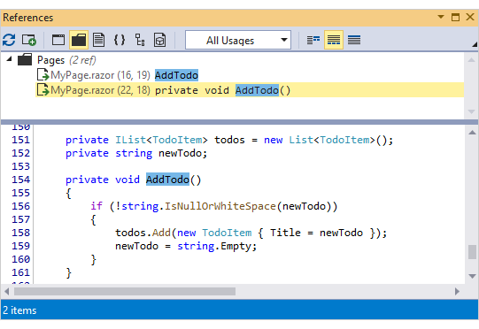Toggle the preview pane icon
479x329 pixels.
pyautogui.click(x=58, y=40)
